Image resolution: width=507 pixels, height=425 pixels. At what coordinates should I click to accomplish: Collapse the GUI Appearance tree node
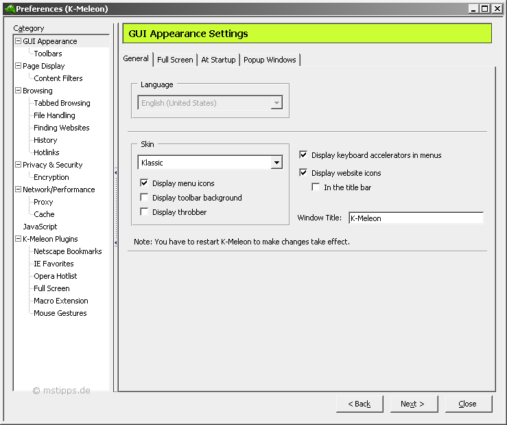[x=19, y=41]
